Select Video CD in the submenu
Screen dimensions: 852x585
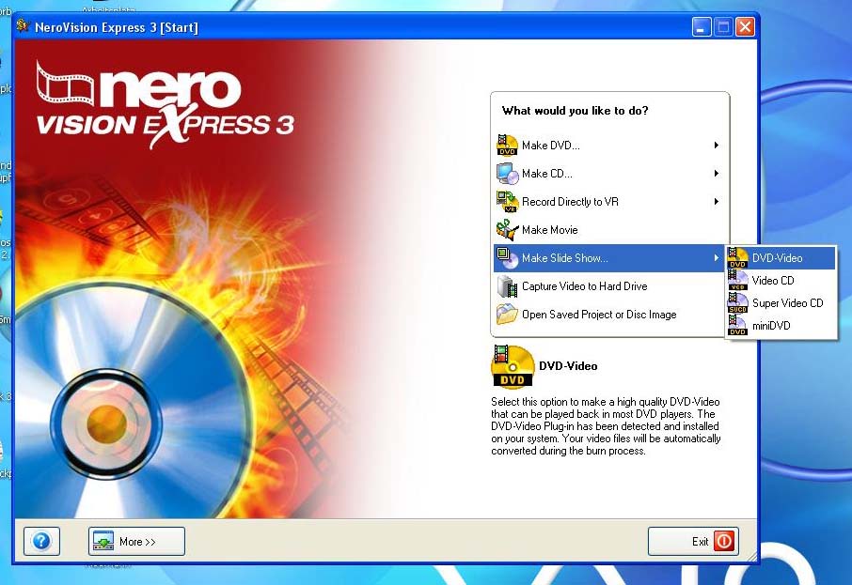coord(781,281)
